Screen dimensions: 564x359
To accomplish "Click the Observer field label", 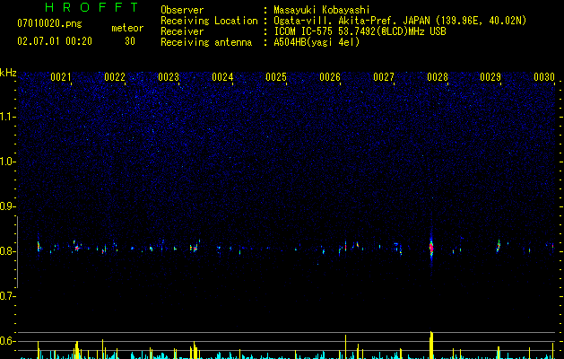I will (x=182, y=10).
